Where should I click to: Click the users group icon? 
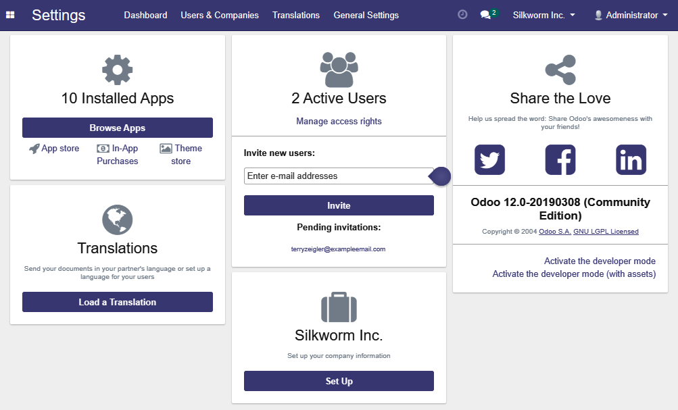[339, 70]
